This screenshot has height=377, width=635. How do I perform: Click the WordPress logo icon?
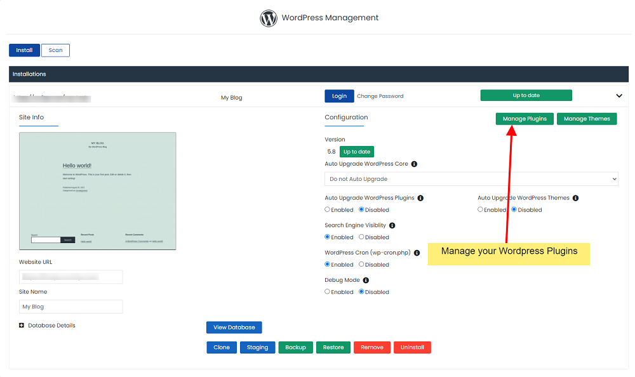coord(269,18)
